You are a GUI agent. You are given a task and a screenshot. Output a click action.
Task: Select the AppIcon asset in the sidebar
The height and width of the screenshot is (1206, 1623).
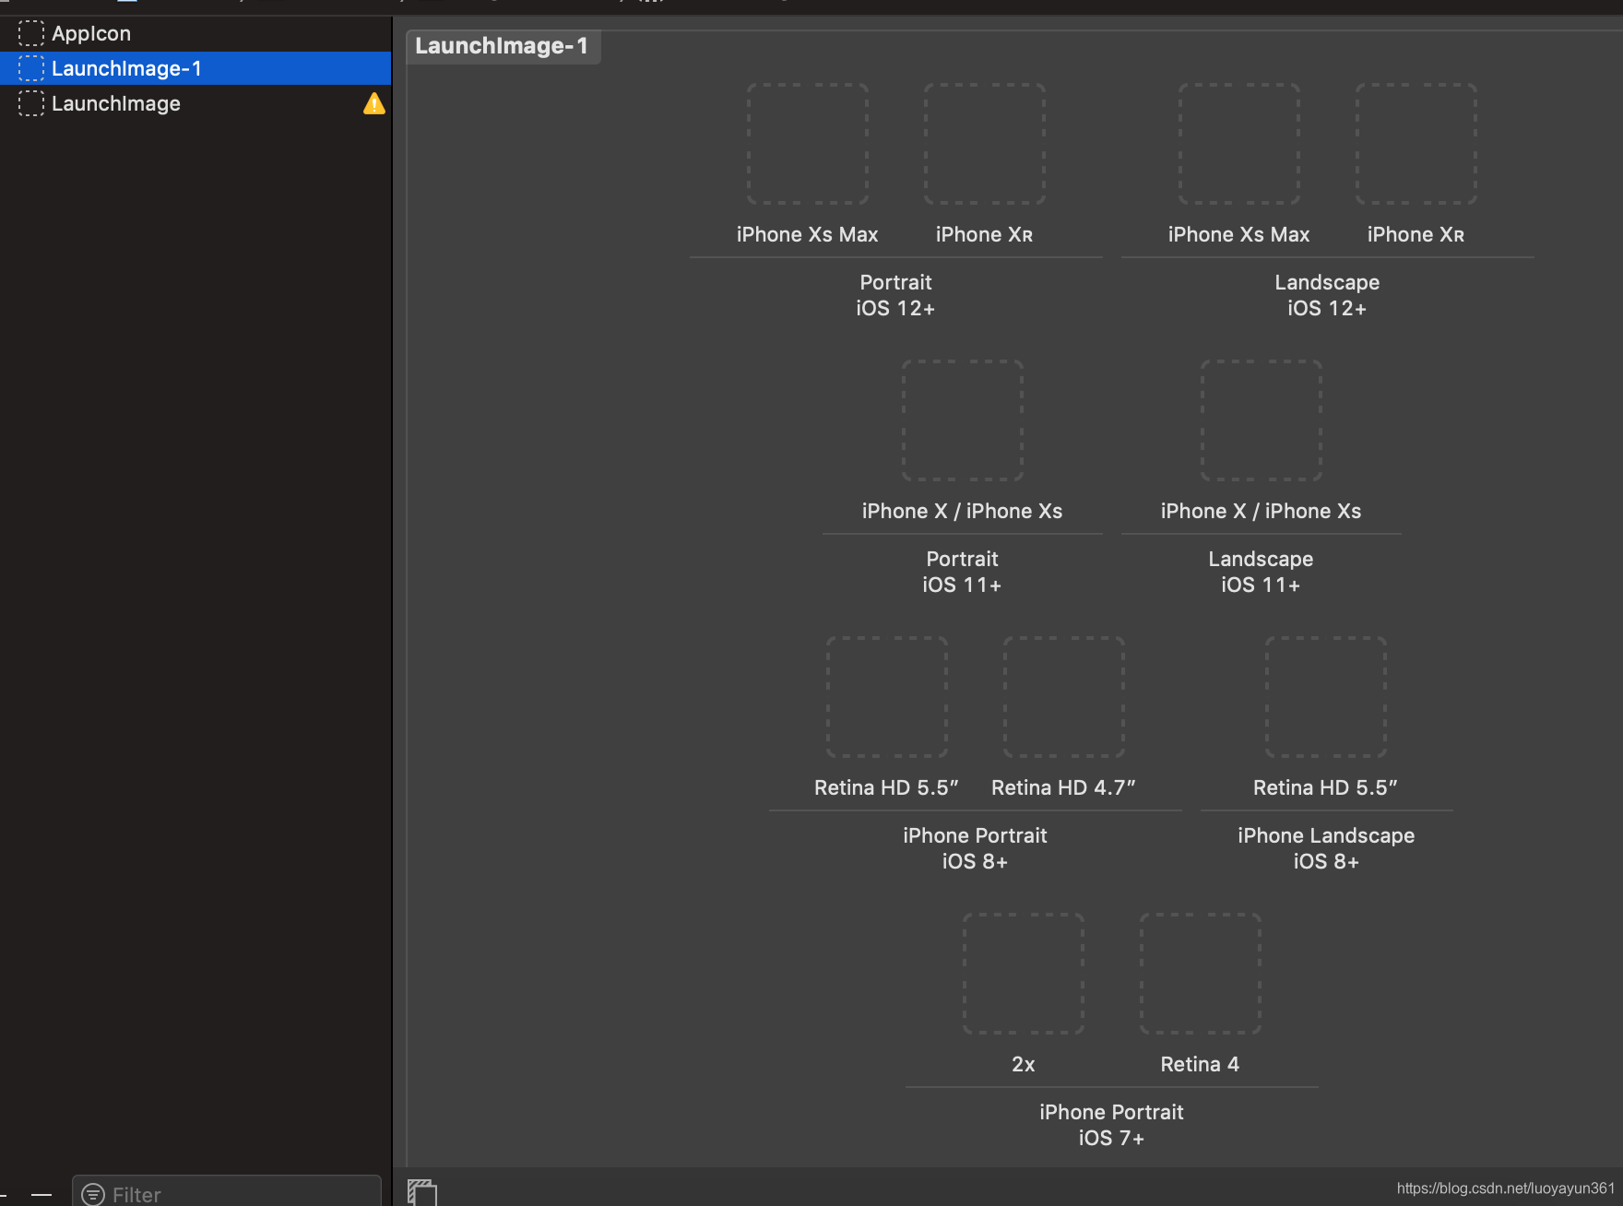pyautogui.click(x=195, y=33)
